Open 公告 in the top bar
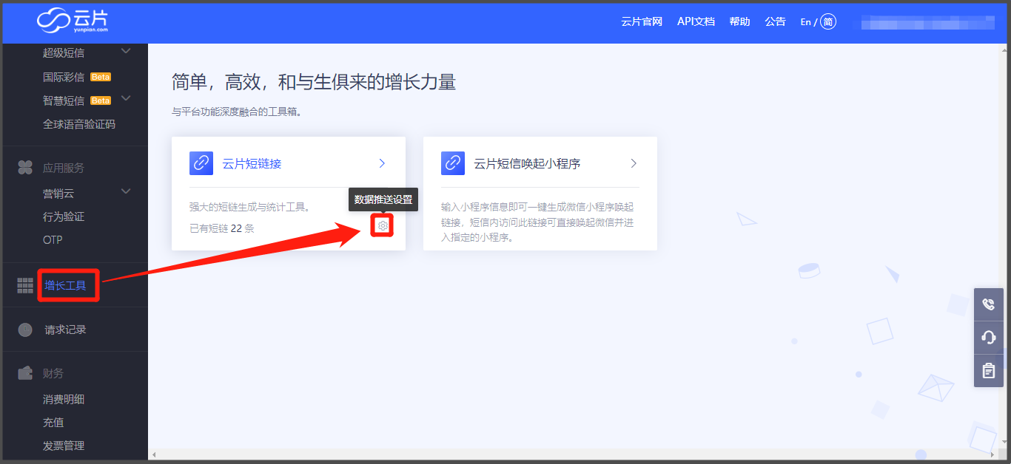The width and height of the screenshot is (1011, 464). 775,21
